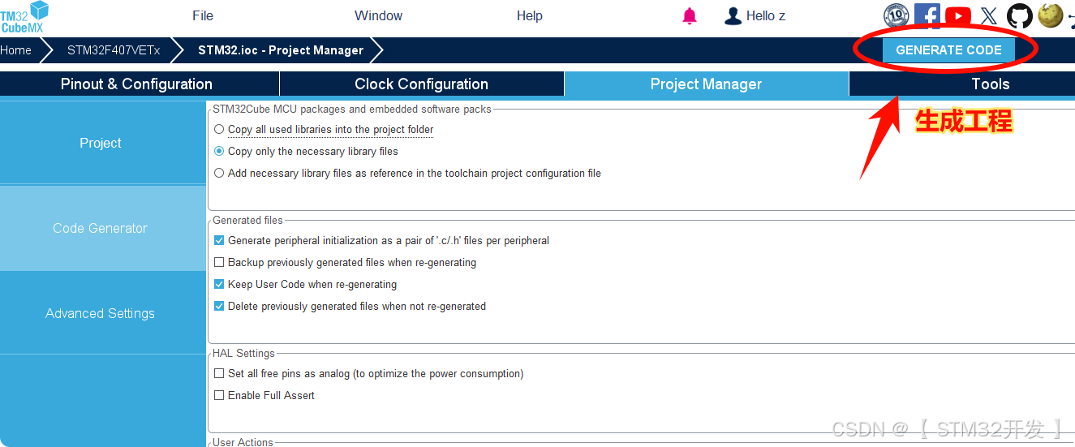Click the STM32CubeMX logo icon
Screen dimensions: 1075x447
24,17
